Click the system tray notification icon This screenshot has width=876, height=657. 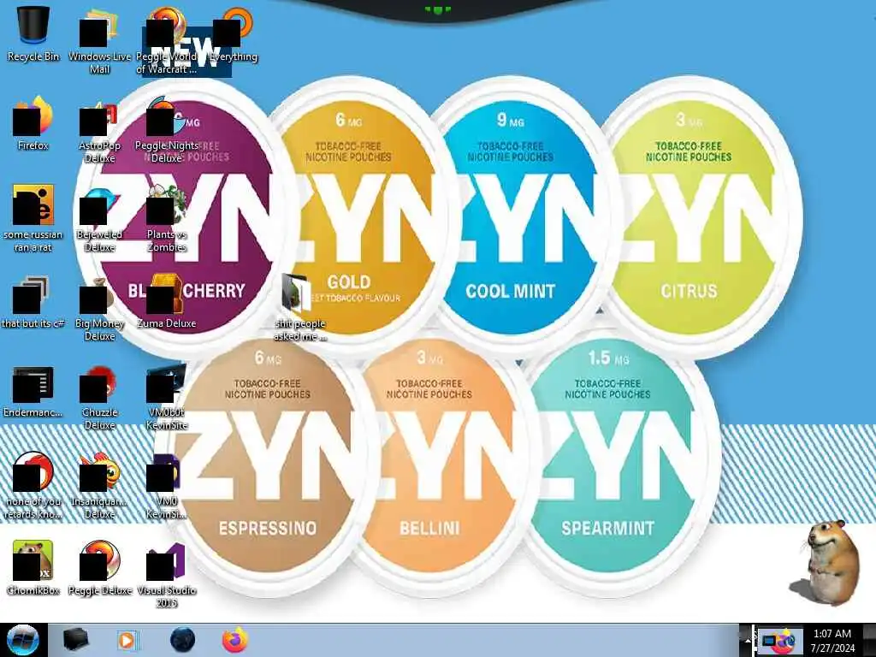[779, 641]
